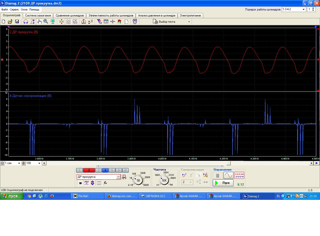
Task: Click the AUTO voltmeter icon in toolbar
Action: click(x=135, y=22)
